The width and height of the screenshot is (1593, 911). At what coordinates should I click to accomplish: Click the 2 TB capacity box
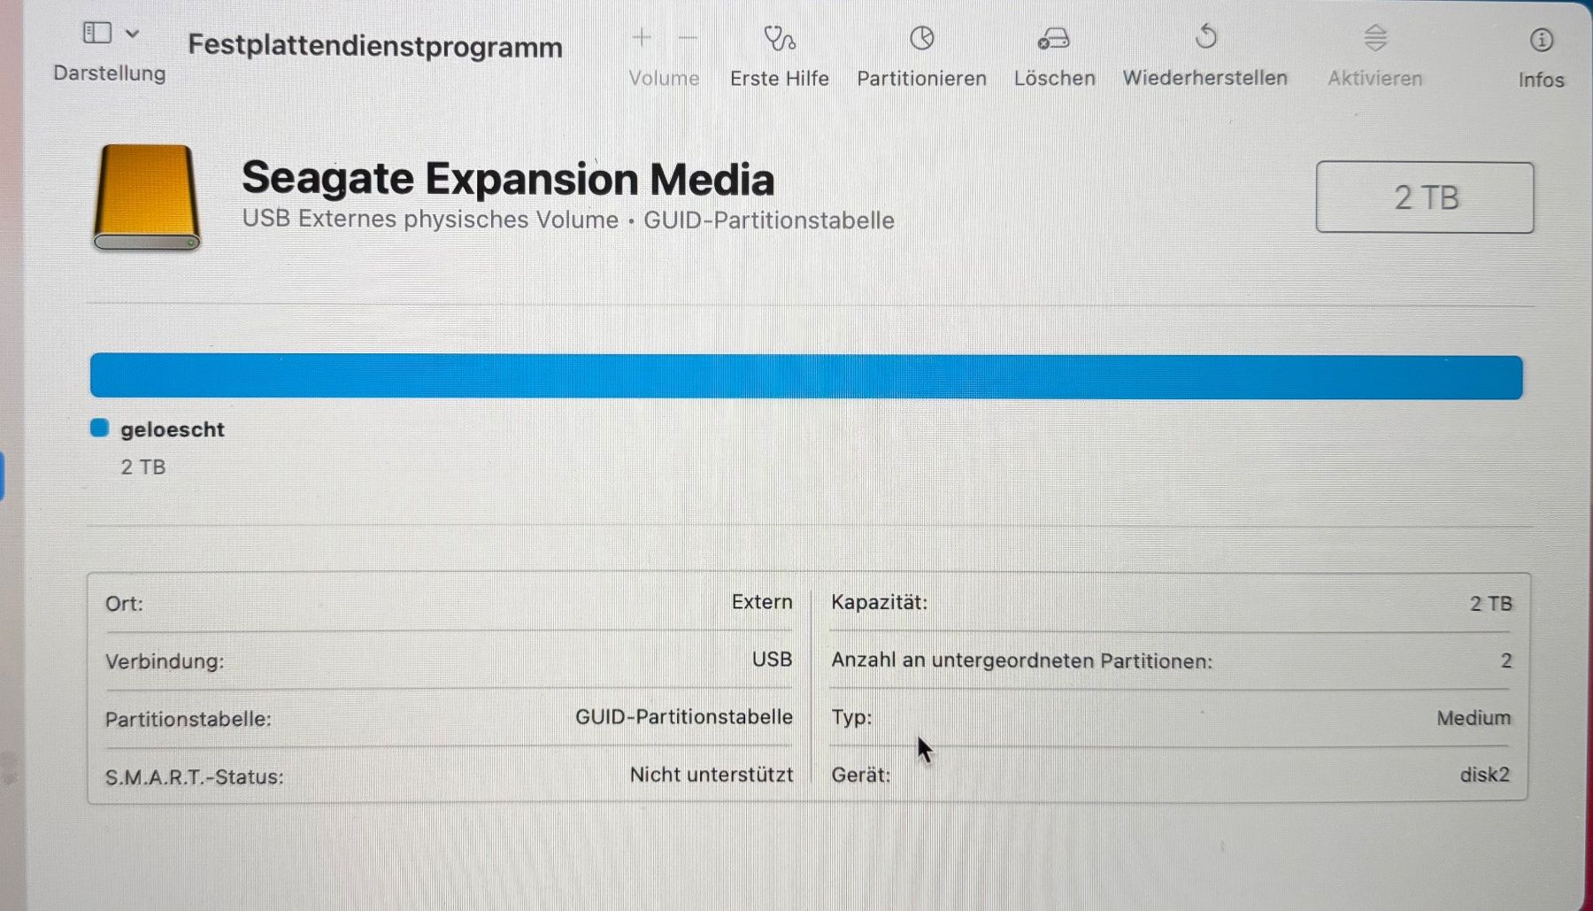(1425, 197)
